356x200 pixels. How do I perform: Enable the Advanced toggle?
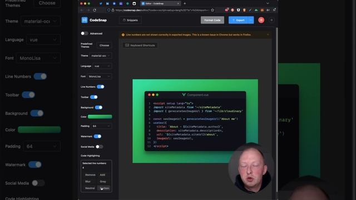click(x=84, y=33)
